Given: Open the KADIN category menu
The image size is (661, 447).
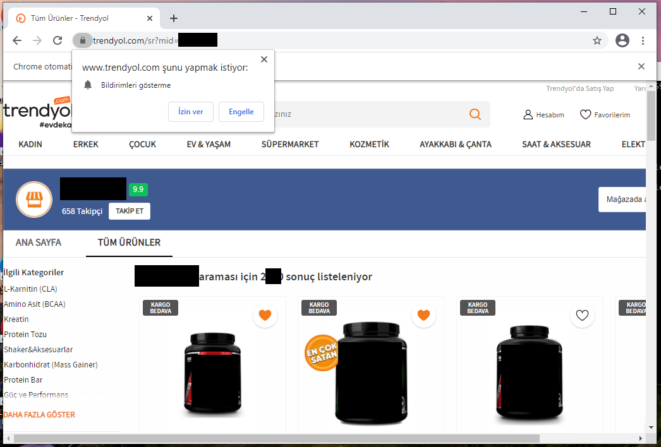Looking at the screenshot, I should 30,144.
